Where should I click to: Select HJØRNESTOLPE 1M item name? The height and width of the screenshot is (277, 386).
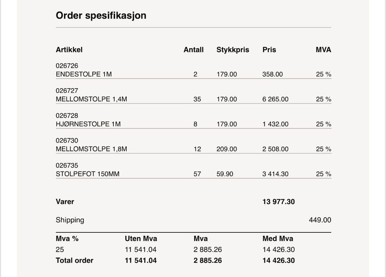(x=88, y=124)
